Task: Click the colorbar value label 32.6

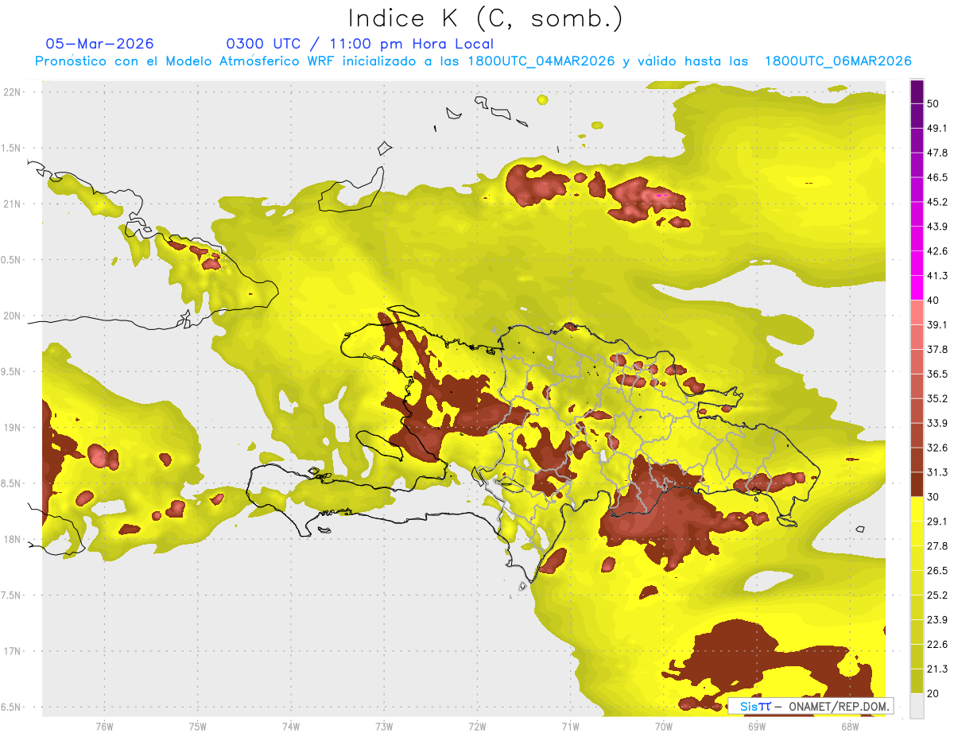Action: tap(937, 448)
